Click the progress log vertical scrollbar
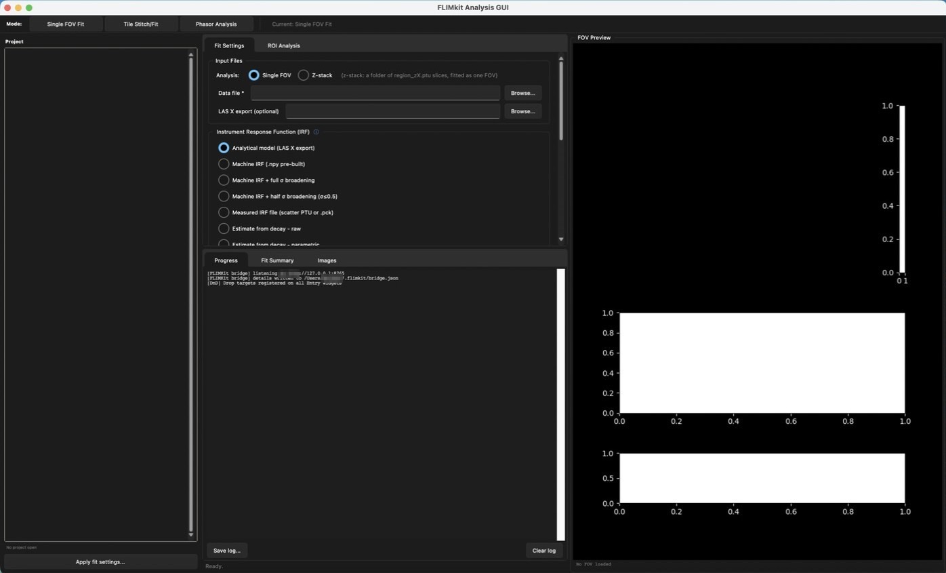Image resolution: width=946 pixels, height=573 pixels. pos(561,405)
